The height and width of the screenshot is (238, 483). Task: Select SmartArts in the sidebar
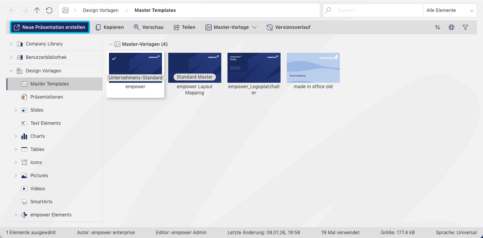pyautogui.click(x=41, y=202)
